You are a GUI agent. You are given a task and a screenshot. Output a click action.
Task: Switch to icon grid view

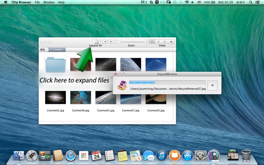click(x=152, y=42)
